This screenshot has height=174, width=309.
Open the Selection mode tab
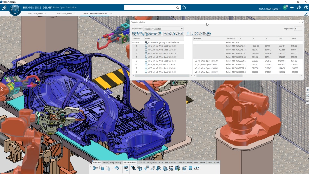pos(185,162)
